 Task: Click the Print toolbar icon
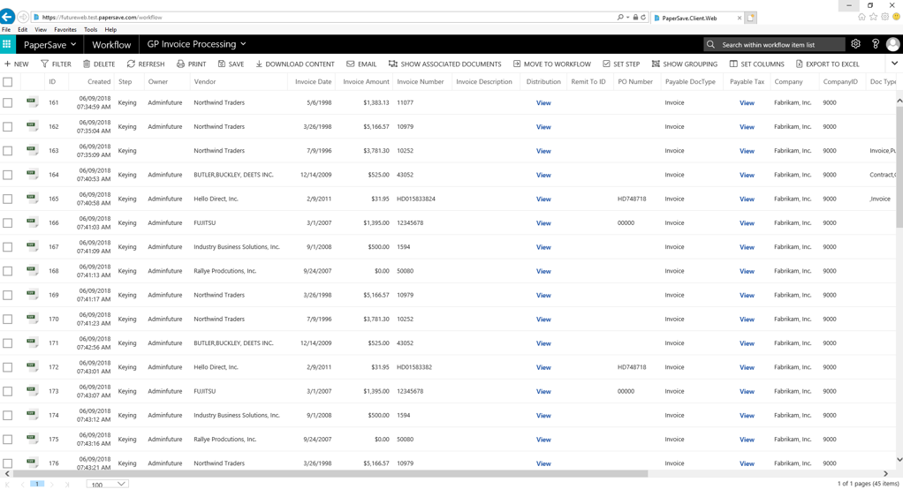pyautogui.click(x=180, y=64)
